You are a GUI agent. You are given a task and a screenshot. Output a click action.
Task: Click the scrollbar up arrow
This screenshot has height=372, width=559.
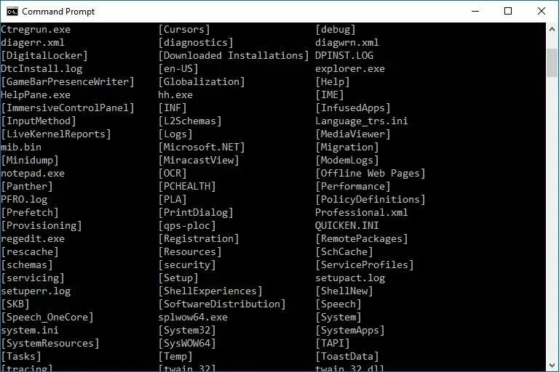(552, 30)
